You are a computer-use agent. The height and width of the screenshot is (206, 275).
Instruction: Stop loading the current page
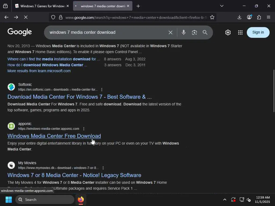point(26,17)
